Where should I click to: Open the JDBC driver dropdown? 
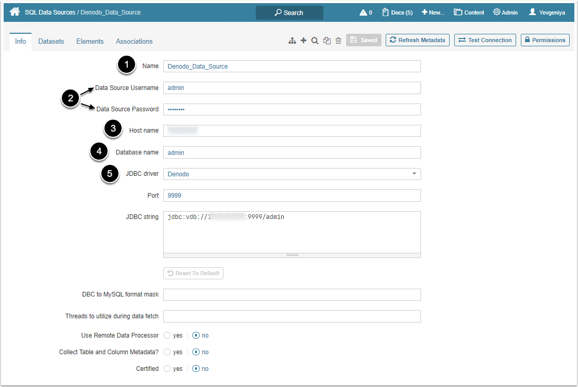pos(292,174)
